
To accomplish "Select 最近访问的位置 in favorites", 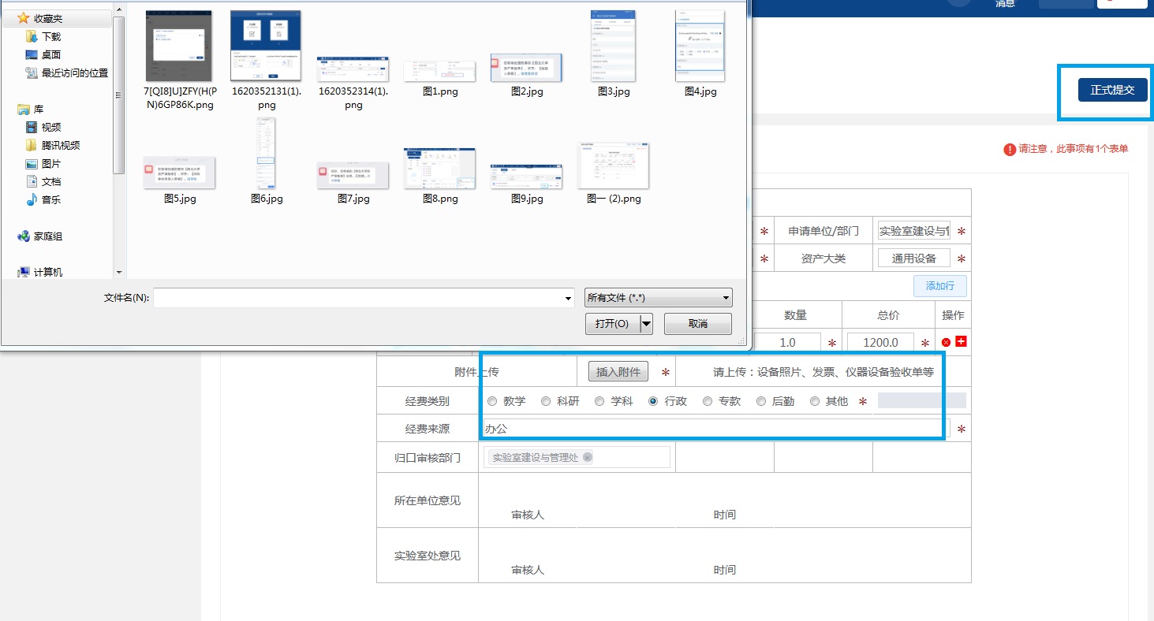I will click(74, 73).
